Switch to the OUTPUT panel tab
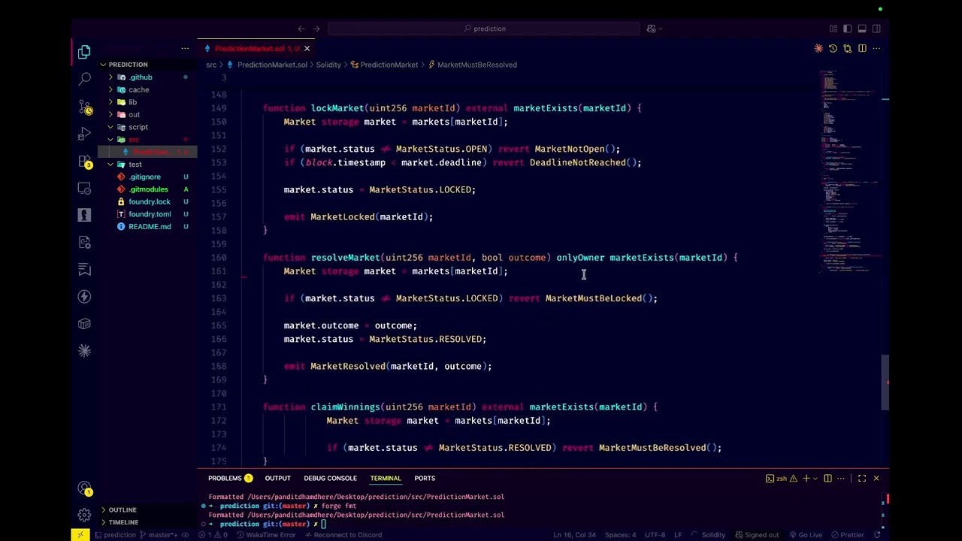This screenshot has height=541, width=962. (277, 478)
